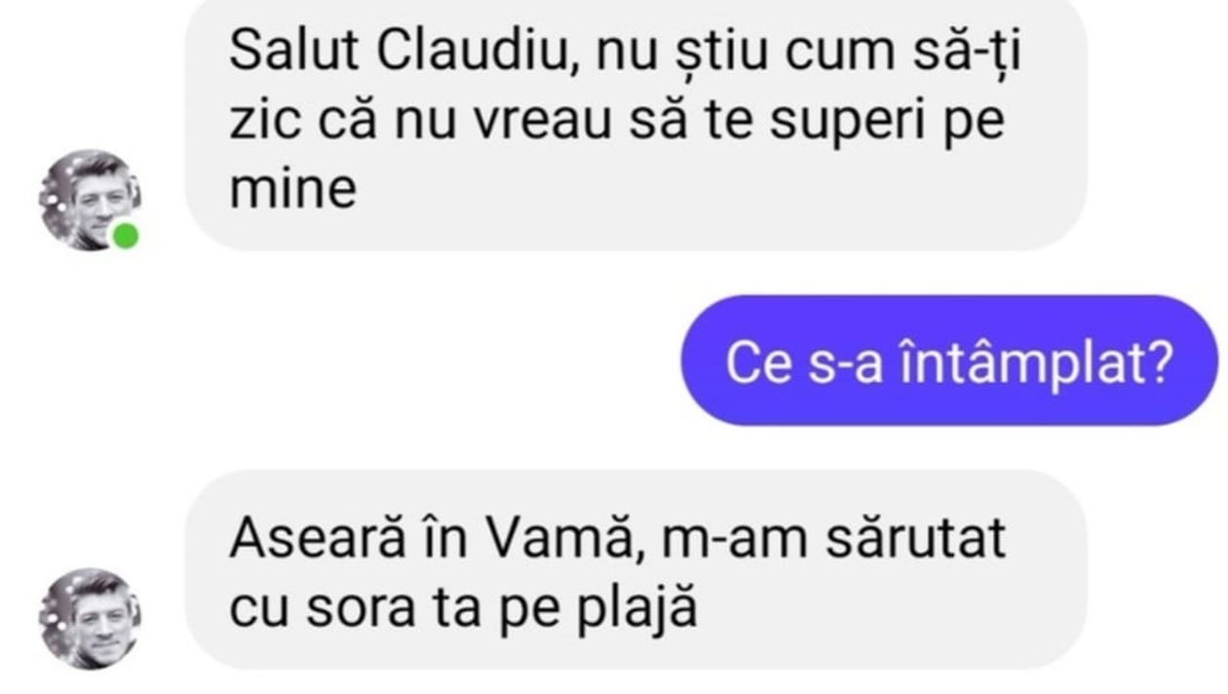
Task: Click the word "mine" in the first message
Action: pos(292,190)
